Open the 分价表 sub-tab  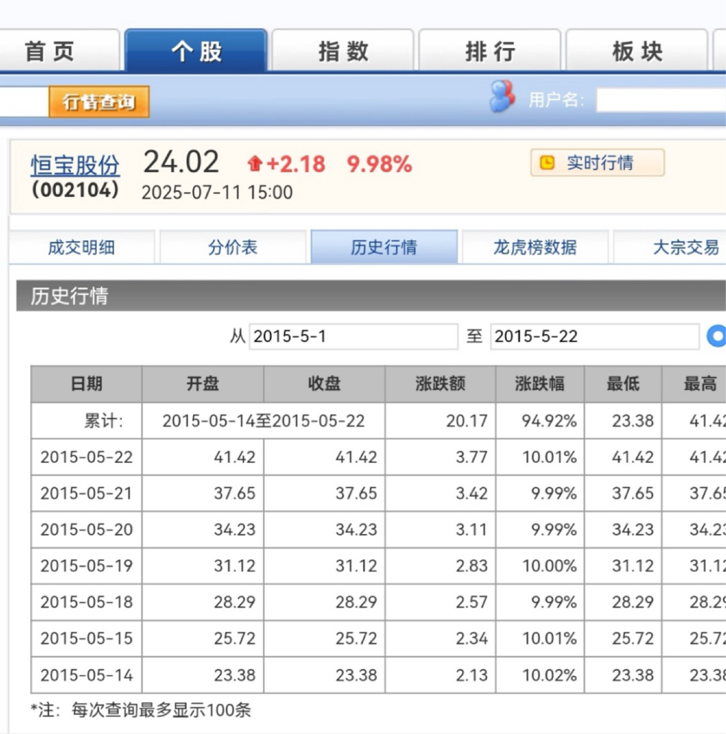click(232, 247)
